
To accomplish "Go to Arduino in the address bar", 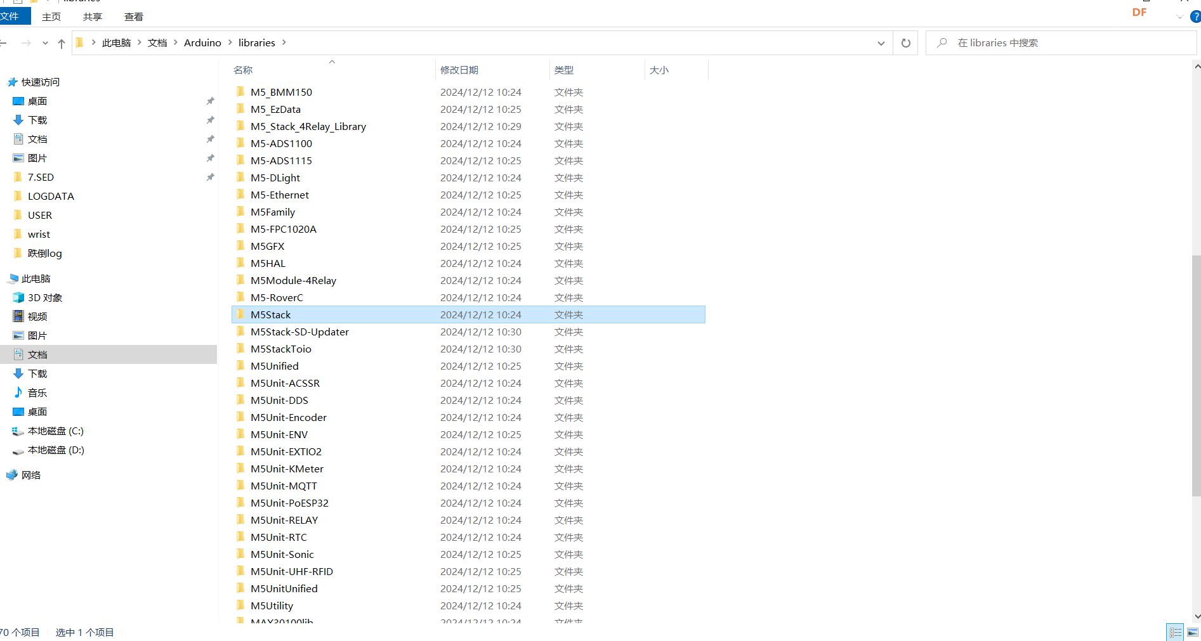I will pos(202,42).
